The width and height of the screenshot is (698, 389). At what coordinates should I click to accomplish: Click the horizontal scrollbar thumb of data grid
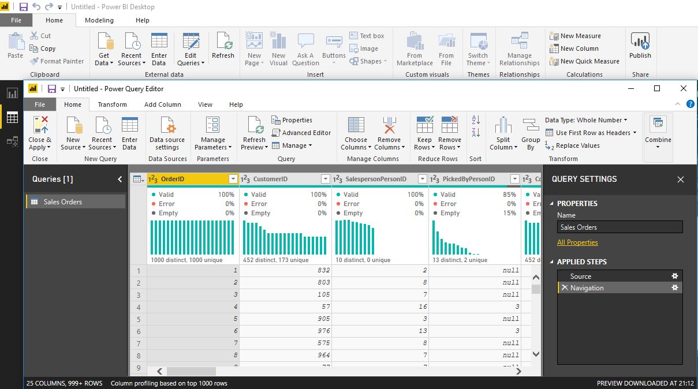tap(191, 372)
